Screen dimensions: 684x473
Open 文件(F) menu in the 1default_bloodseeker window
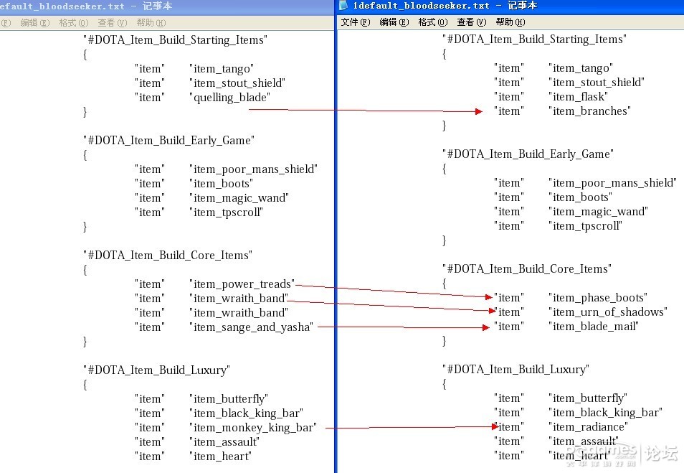[356, 22]
